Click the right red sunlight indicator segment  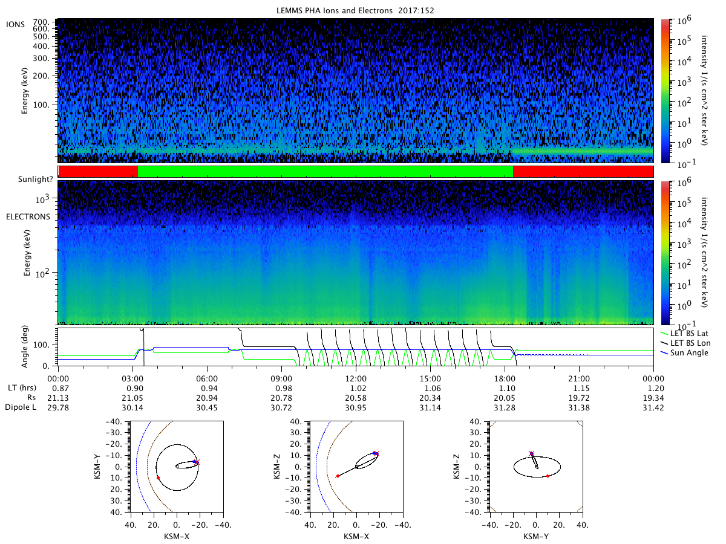point(583,172)
